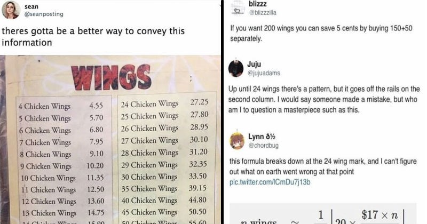427x224 pixels.
Task: Click the WINGS heading on the menu
Action: pos(111,77)
